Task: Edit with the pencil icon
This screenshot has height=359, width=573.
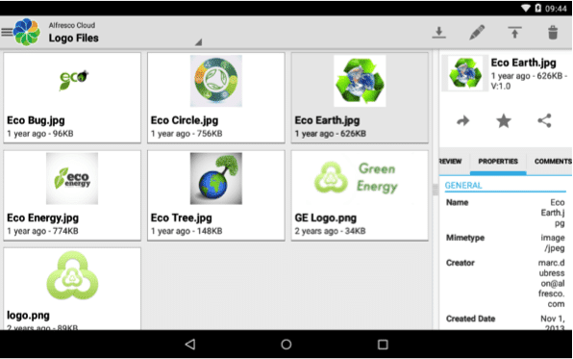Action: tap(477, 33)
